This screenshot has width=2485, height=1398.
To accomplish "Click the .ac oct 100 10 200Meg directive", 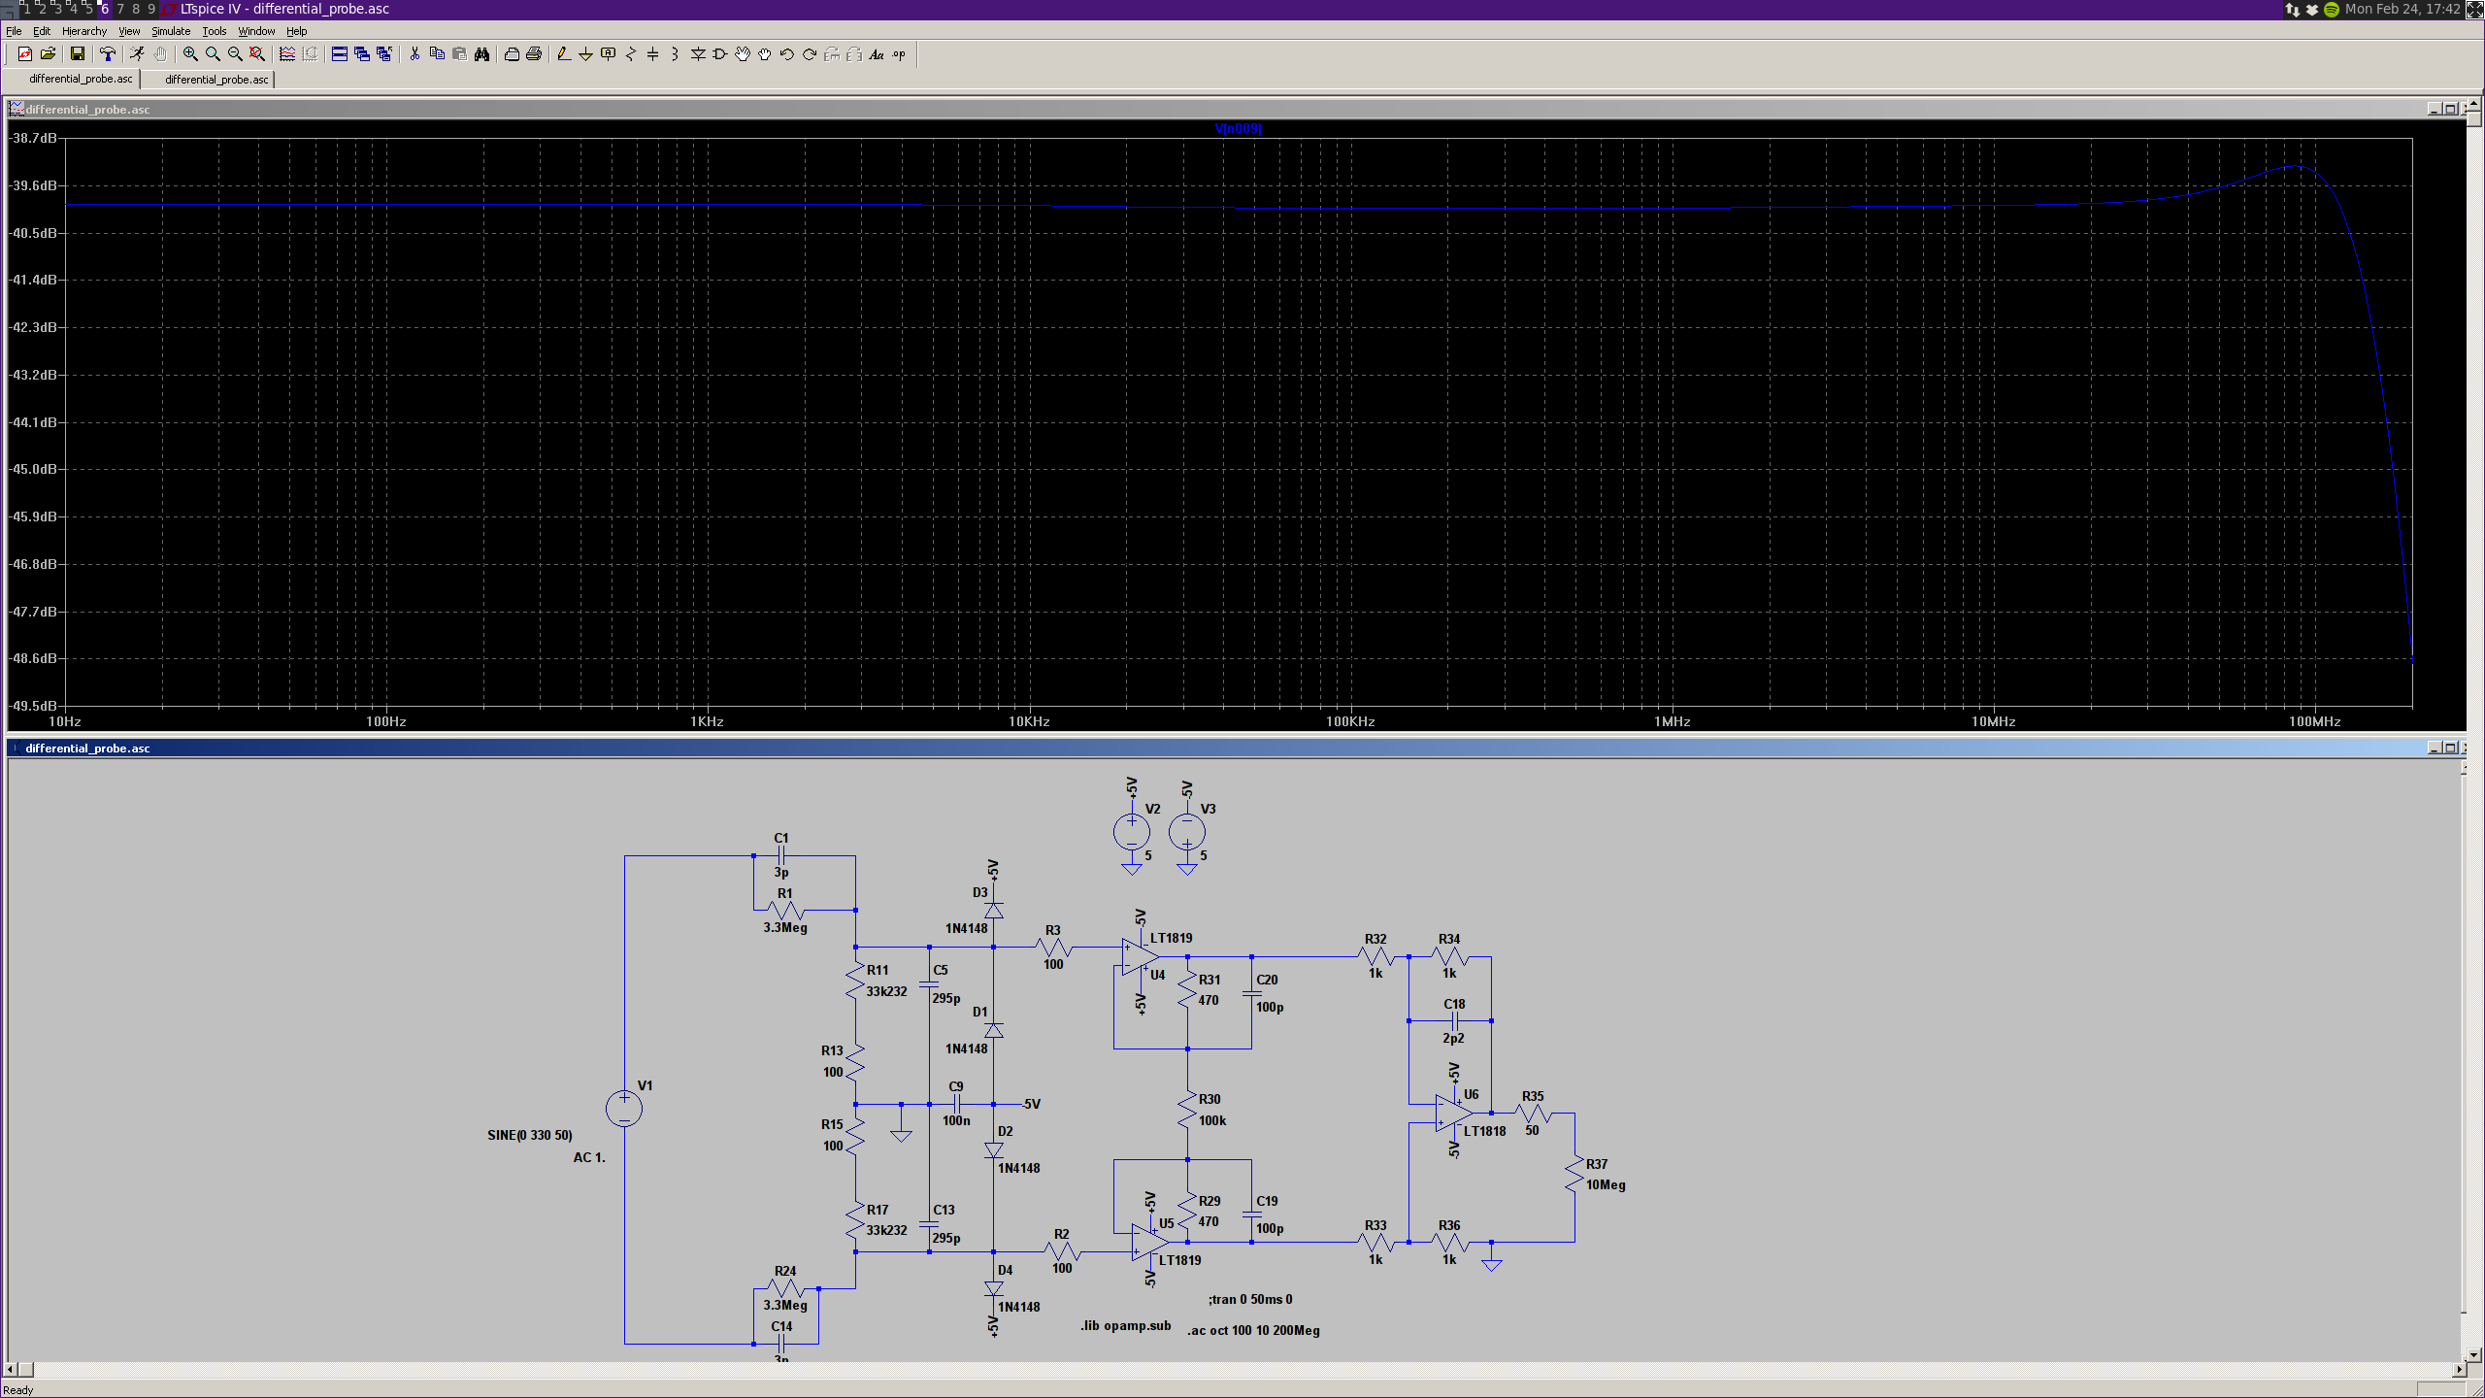I will coord(1253,1330).
